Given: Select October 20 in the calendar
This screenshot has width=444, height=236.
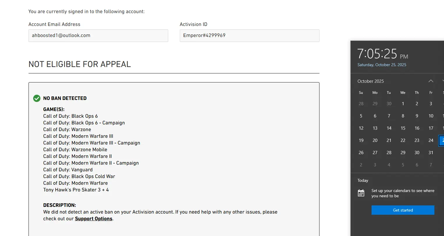Looking at the screenshot, I should tap(375, 140).
